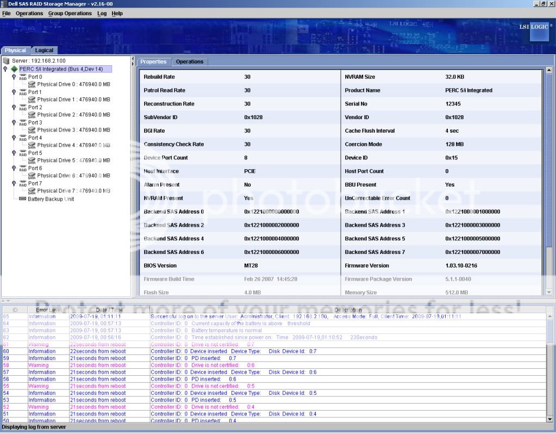Click the Physical Drive 7 disk icon
This screenshot has width=556, height=434.
pyautogui.click(x=32, y=191)
